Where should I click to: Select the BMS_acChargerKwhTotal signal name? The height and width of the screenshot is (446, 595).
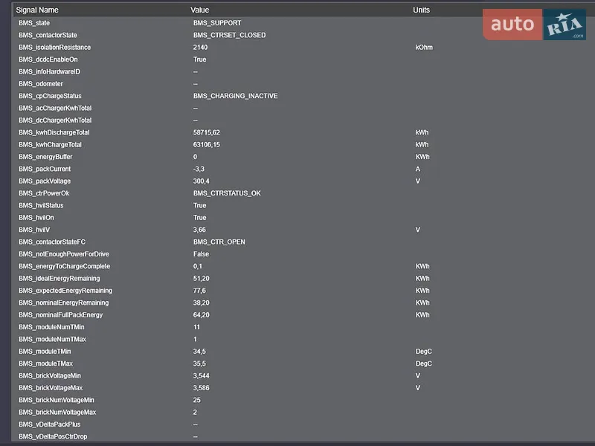click(55, 108)
